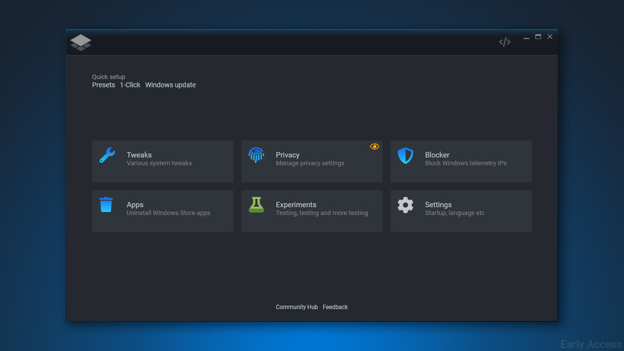
Task: Open the Tweaks tile title
Action: 139,155
